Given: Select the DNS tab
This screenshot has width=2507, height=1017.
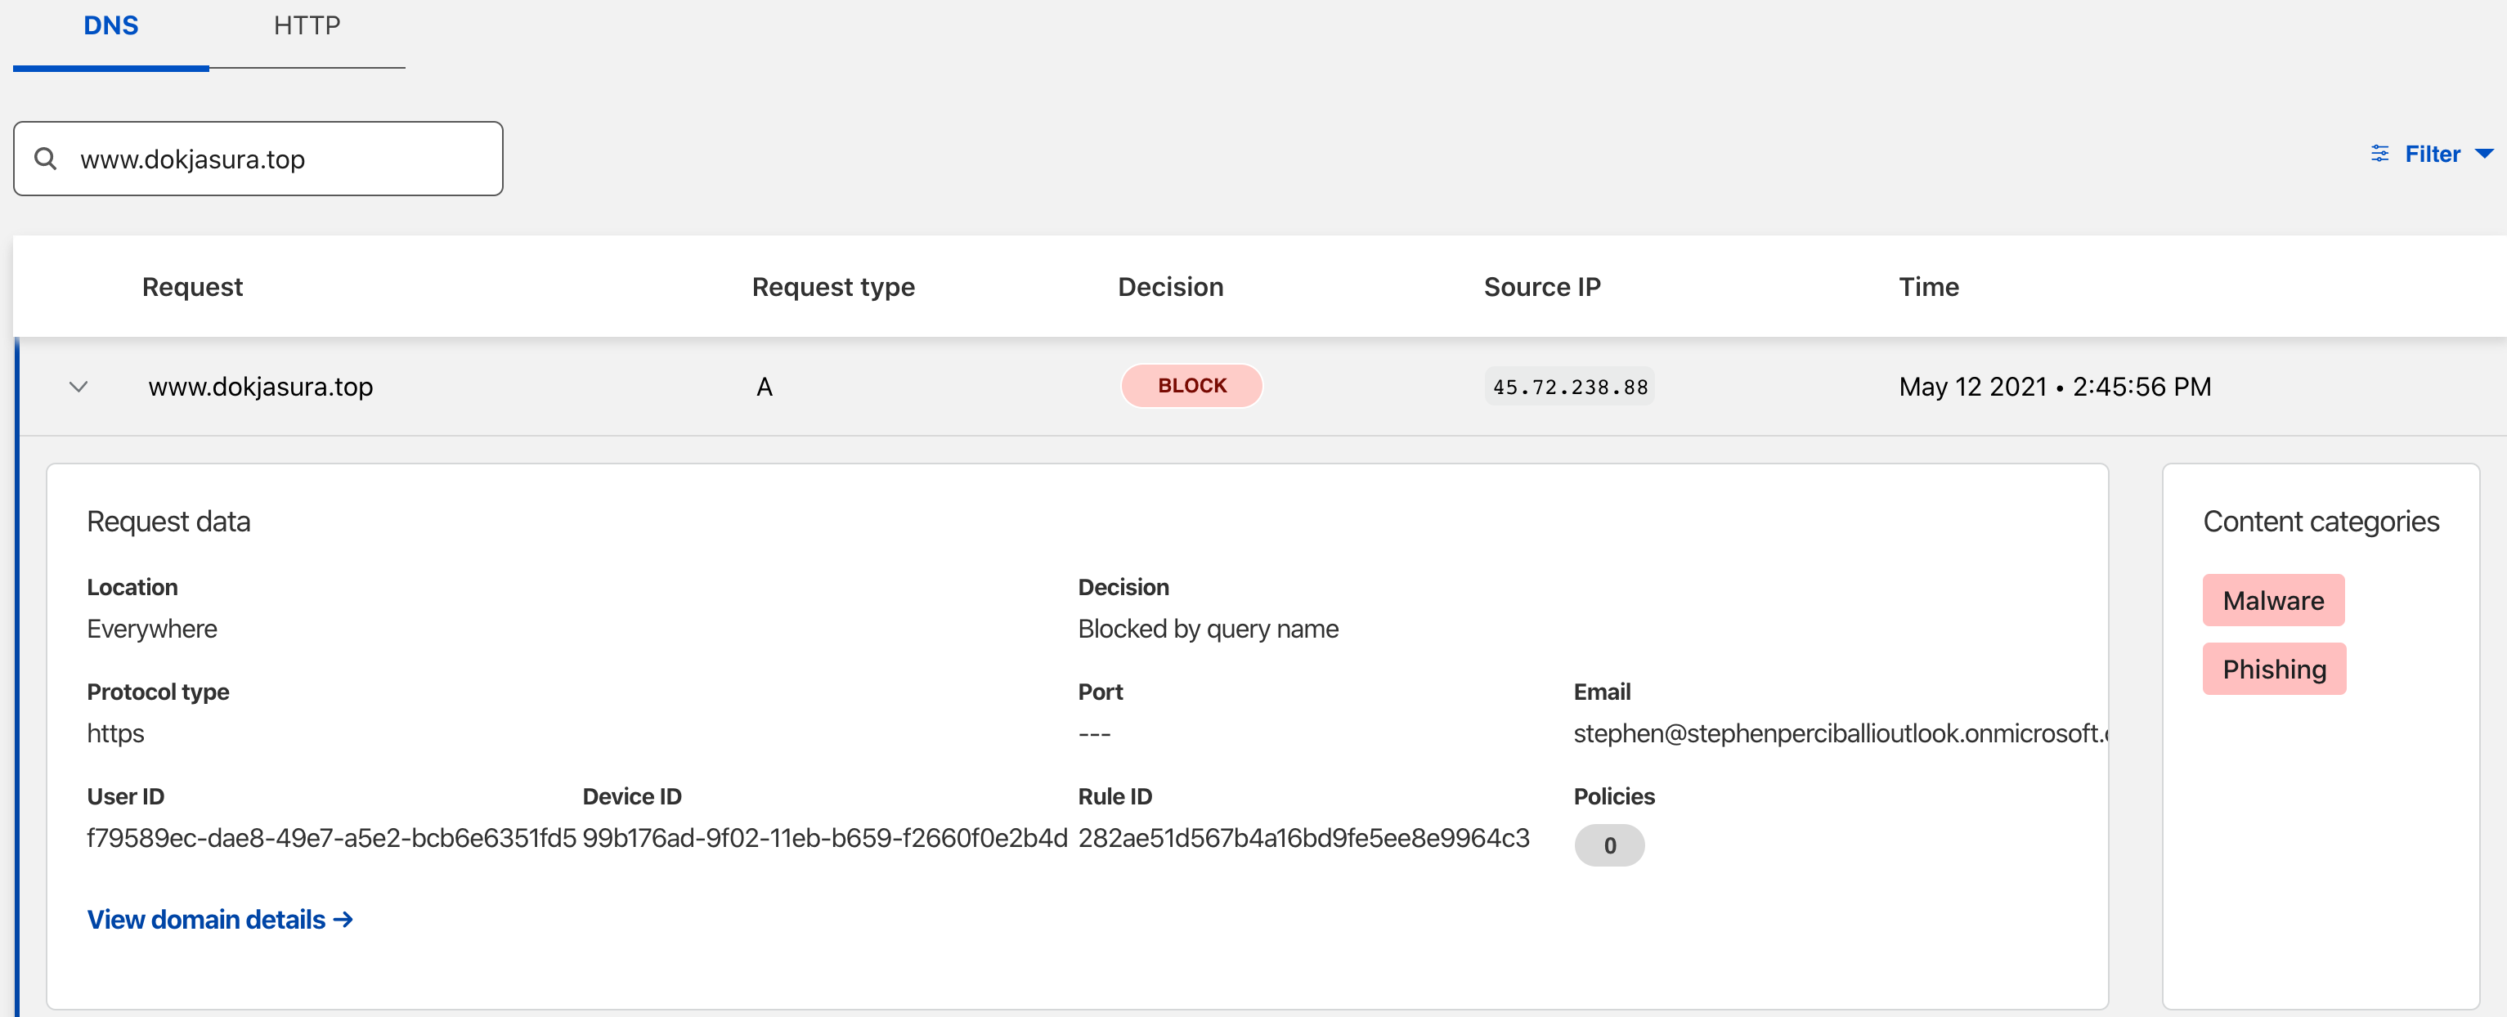Looking at the screenshot, I should tap(111, 26).
